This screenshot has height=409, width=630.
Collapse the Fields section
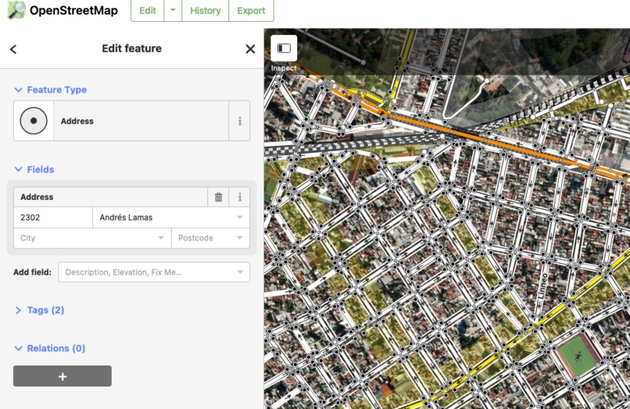click(34, 169)
